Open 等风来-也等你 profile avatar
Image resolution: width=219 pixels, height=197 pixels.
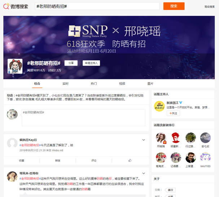click(x=12, y=176)
